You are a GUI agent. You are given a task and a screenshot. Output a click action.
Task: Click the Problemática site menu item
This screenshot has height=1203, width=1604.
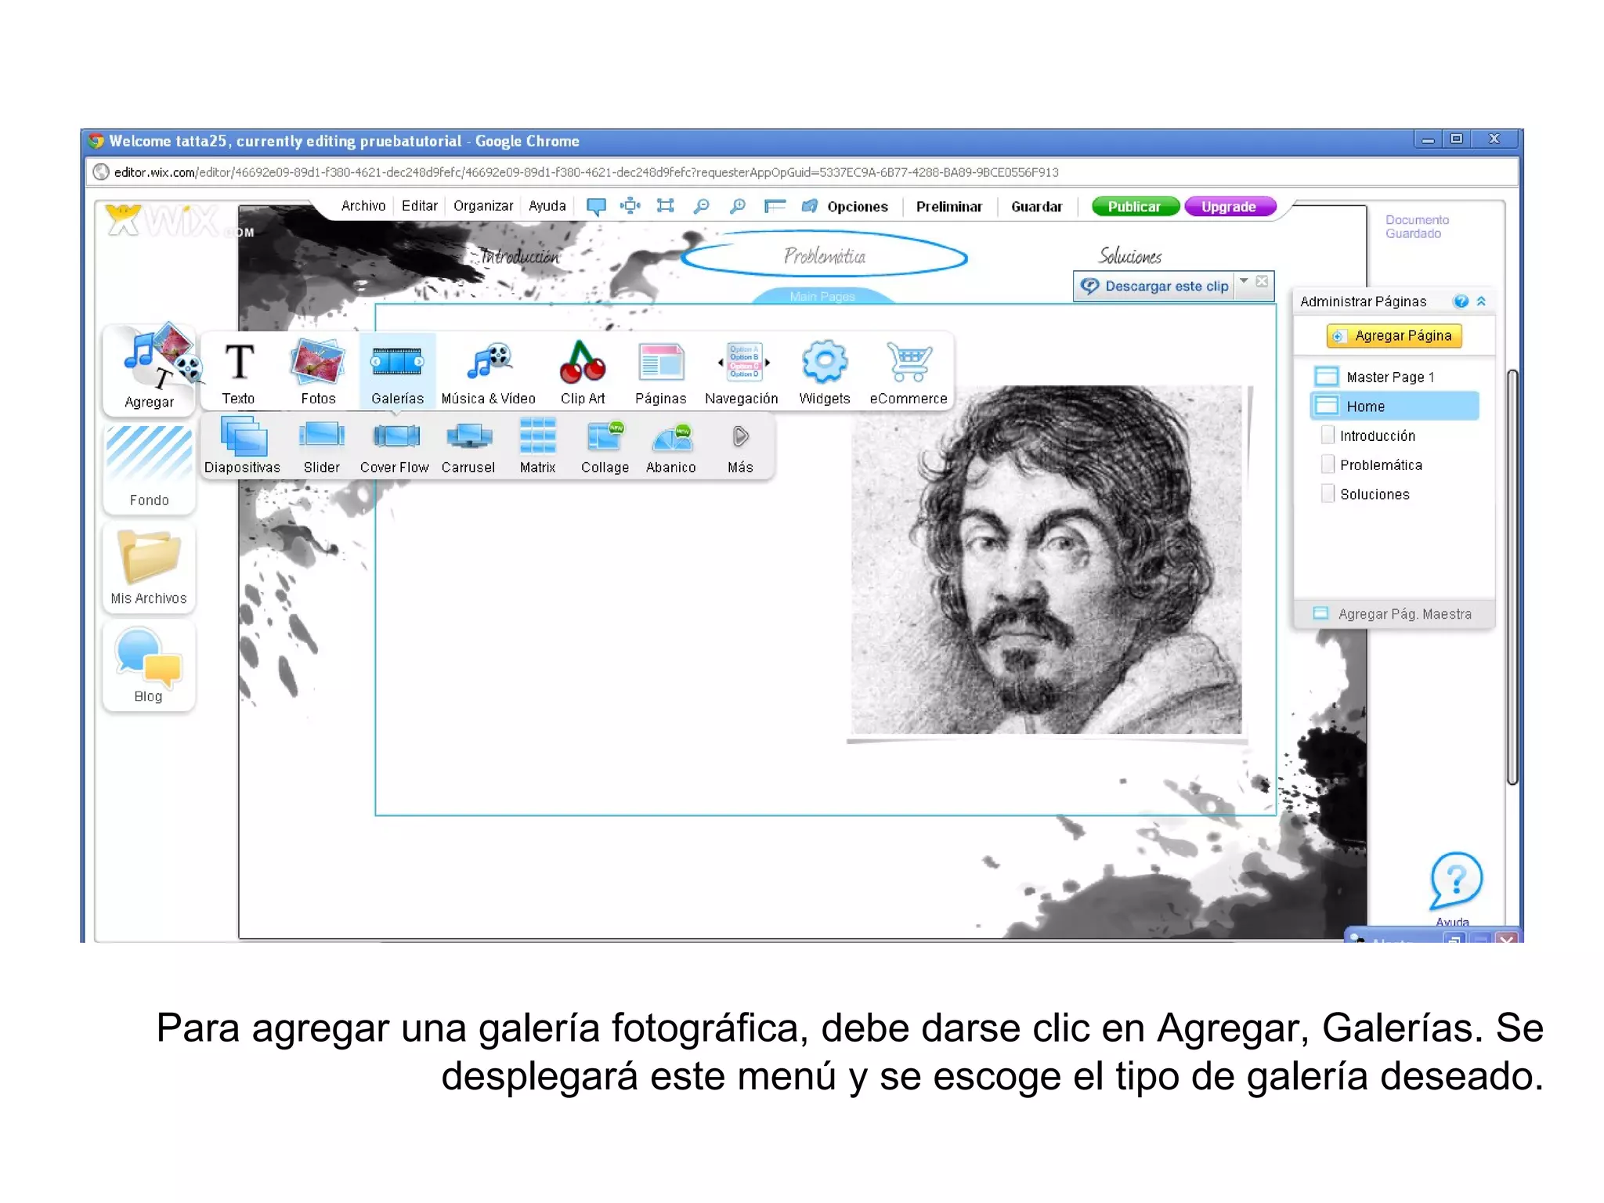click(825, 256)
